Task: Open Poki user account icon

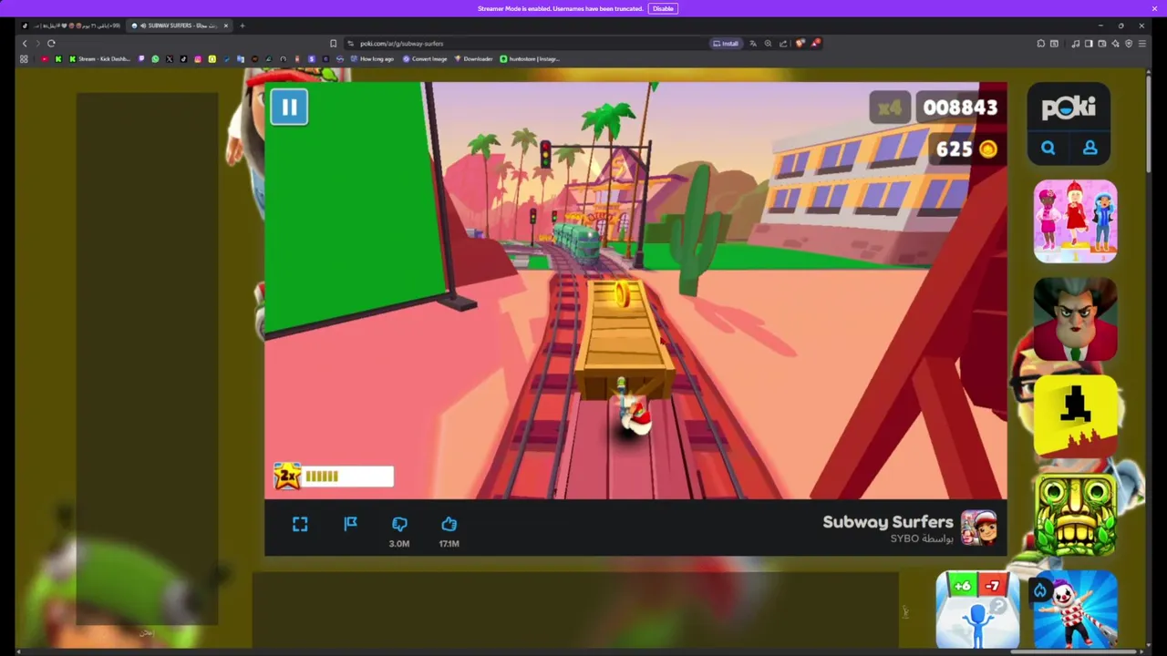Action: click(1090, 148)
